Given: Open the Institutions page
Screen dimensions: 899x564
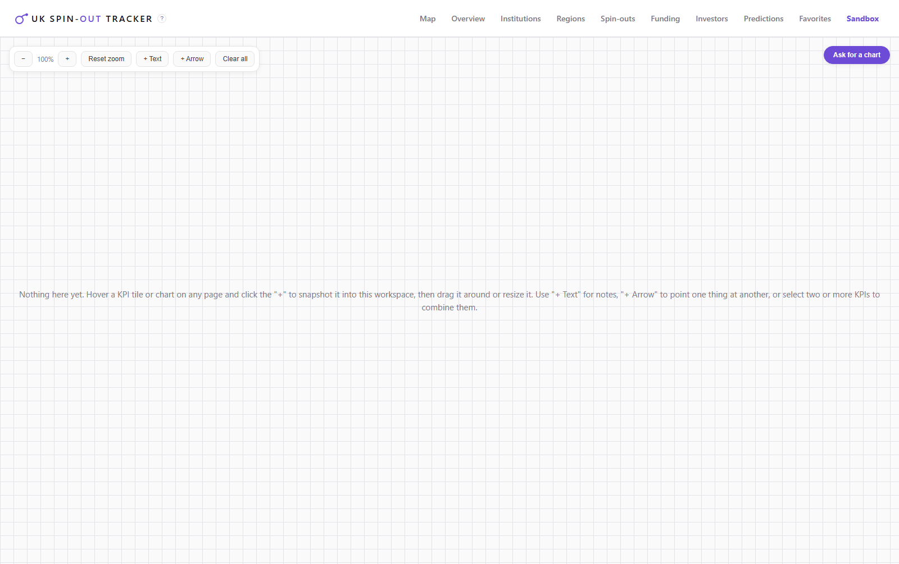Looking at the screenshot, I should coord(521,19).
